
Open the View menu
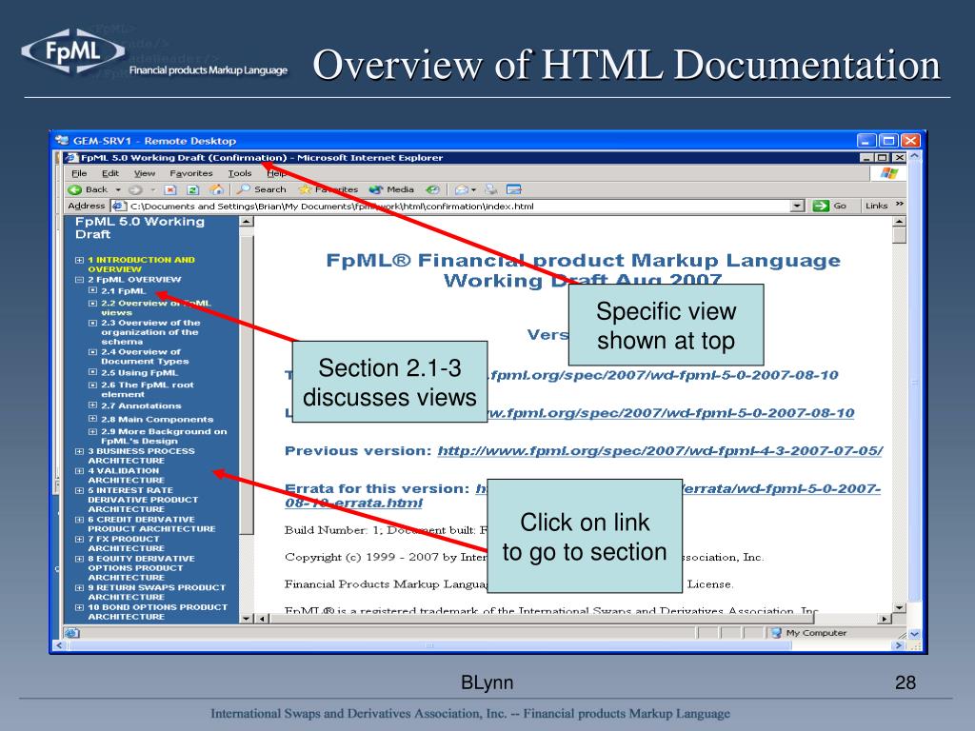(x=145, y=173)
